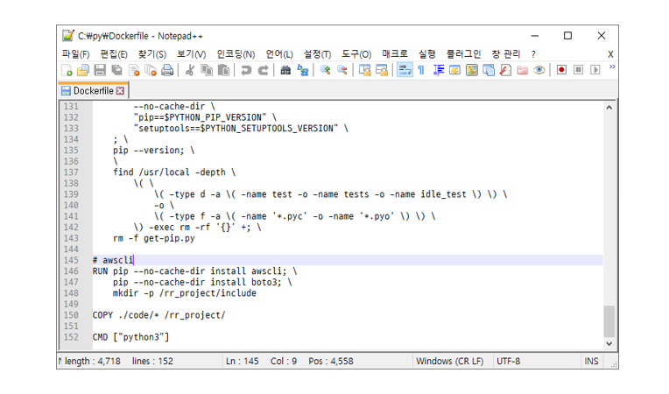Open the 보기(V) menu
The image size is (669, 394).
point(192,54)
